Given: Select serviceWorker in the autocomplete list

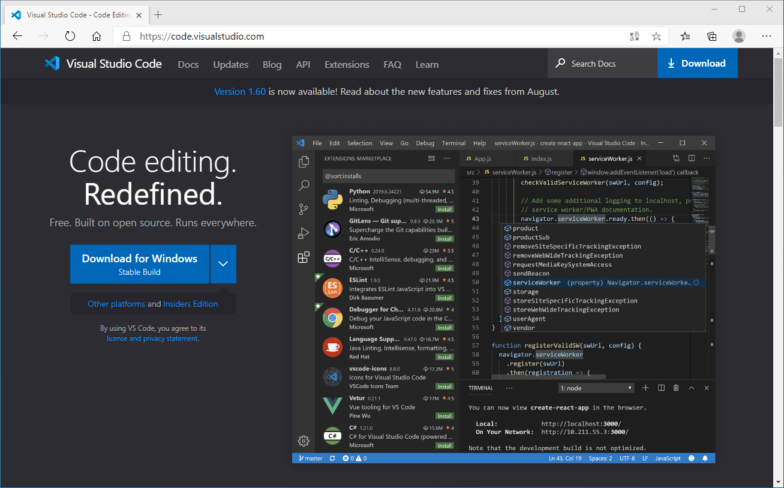Looking at the screenshot, I should click(x=603, y=283).
